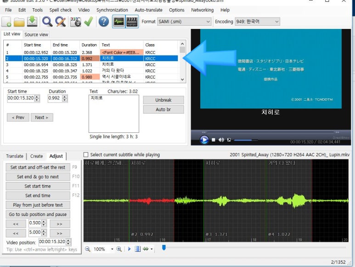
Task: Adjust Start time spinner arrows
Action: pyautogui.click(x=37, y=98)
